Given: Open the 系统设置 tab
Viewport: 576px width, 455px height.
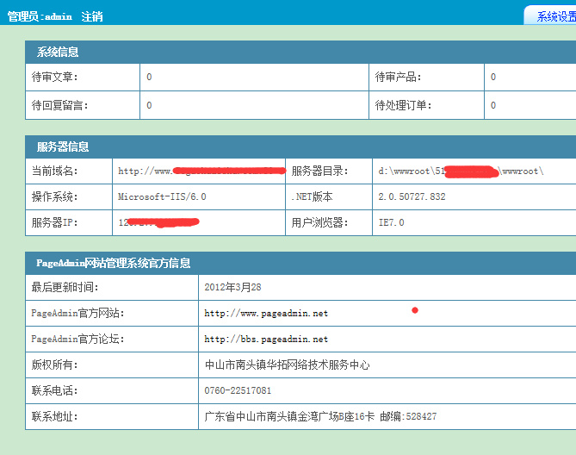Looking at the screenshot, I should tap(555, 16).
